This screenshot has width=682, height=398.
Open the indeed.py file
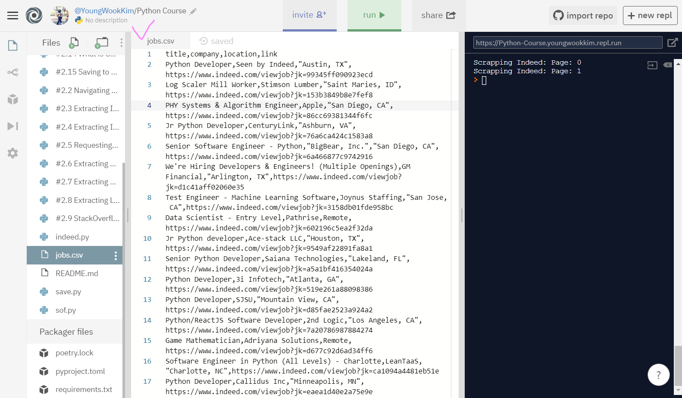pyautogui.click(x=75, y=237)
